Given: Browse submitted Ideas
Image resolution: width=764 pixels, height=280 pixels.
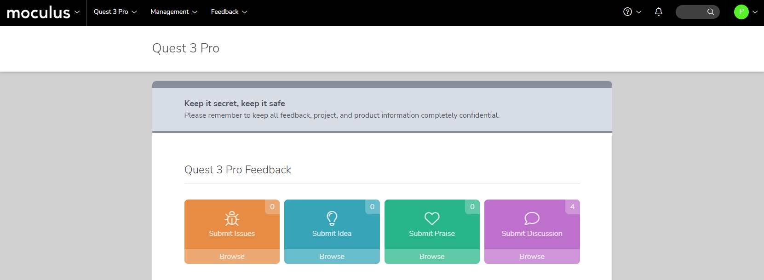Looking at the screenshot, I should pos(332,257).
